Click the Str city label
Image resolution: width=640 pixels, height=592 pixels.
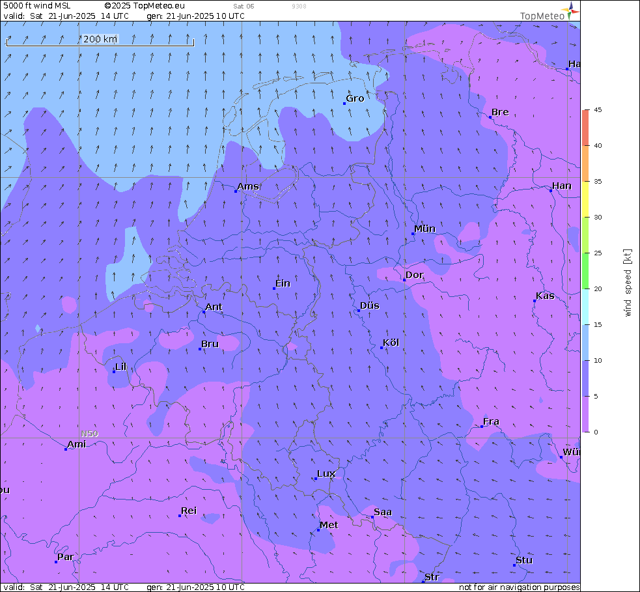[x=432, y=577]
